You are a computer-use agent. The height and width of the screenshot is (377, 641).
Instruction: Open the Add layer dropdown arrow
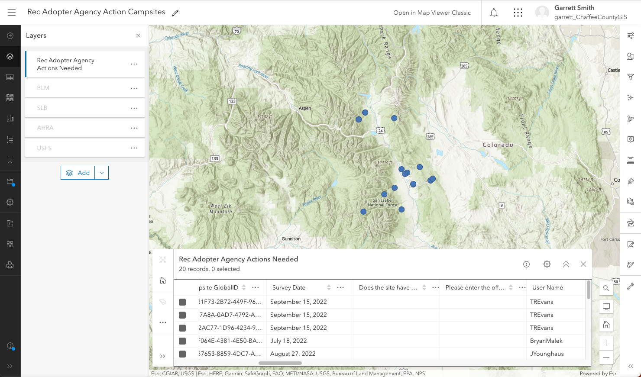click(x=102, y=173)
